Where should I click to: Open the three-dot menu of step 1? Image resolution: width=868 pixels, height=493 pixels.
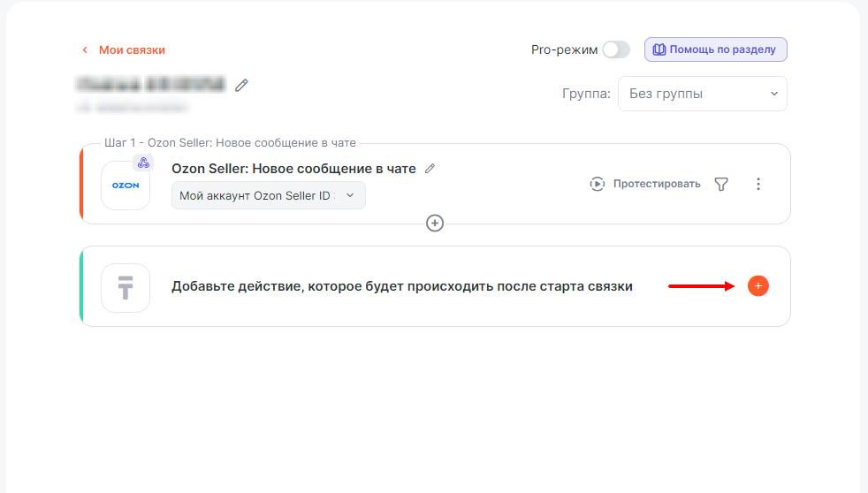[x=758, y=184]
